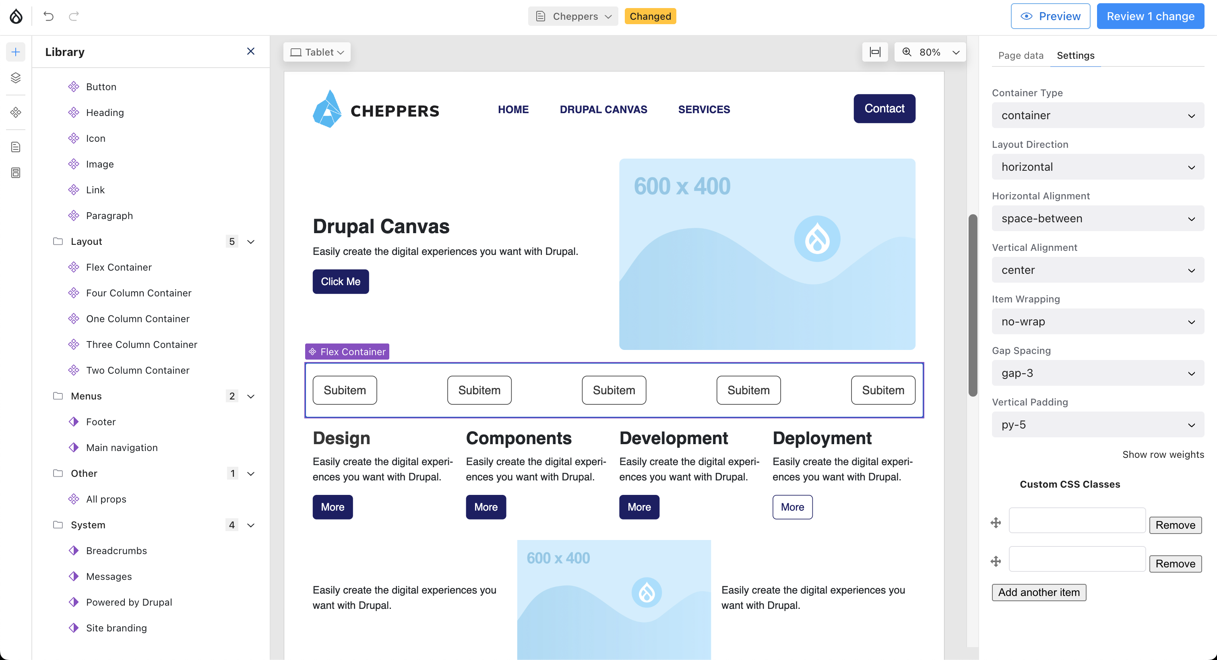Screen dimensions: 1217x660
Task: Click HOME in the page navigation
Action: [513, 109]
